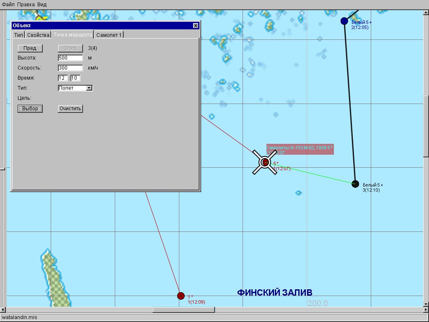Select the crossed aircraft marker at 12:07
429x322 pixels.
(265, 162)
